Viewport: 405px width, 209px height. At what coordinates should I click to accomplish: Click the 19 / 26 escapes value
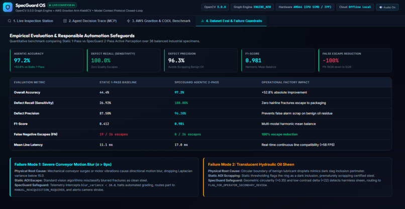click(x=114, y=134)
